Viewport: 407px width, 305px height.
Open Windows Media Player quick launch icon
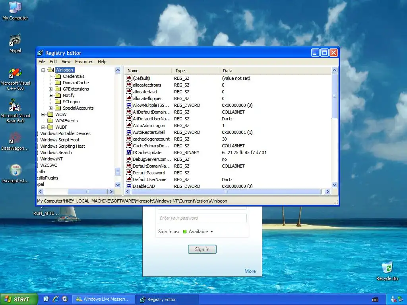[65, 299]
